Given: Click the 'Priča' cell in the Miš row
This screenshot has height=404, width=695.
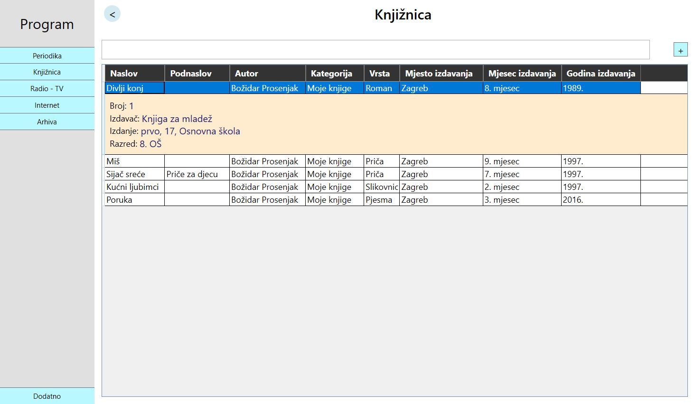Looking at the screenshot, I should [382, 161].
